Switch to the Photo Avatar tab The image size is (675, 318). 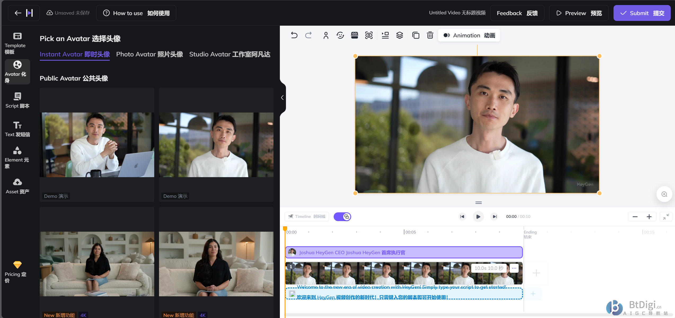pos(149,54)
